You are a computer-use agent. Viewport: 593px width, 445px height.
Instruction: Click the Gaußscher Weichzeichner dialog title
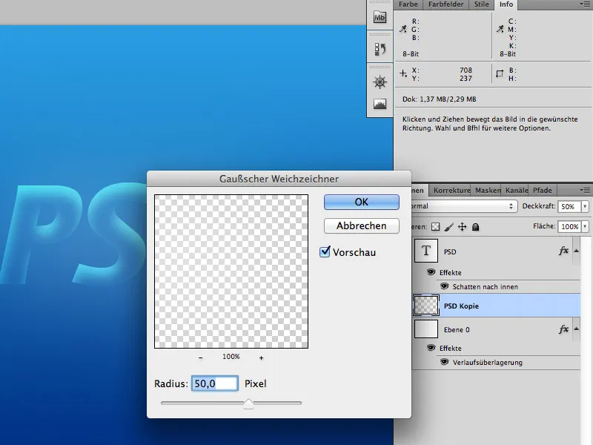(279, 179)
